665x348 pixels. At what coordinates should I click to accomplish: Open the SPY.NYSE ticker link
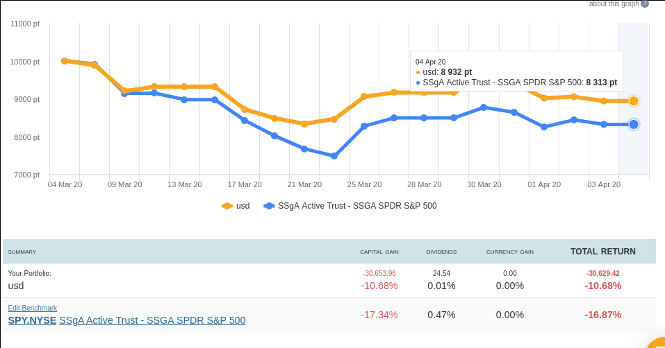(32, 320)
